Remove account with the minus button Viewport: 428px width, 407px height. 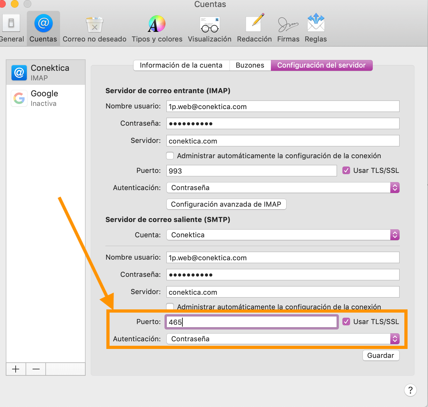pos(36,369)
